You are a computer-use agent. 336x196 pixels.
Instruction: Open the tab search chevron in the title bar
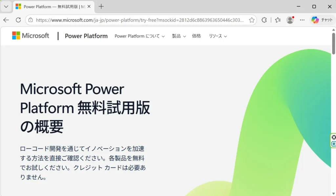(x=6, y=7)
